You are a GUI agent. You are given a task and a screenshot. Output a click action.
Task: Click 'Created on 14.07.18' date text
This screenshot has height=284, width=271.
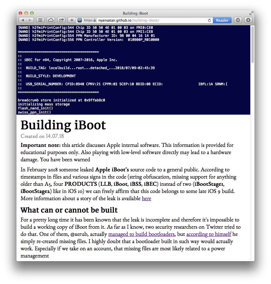pyautogui.click(x=42, y=136)
